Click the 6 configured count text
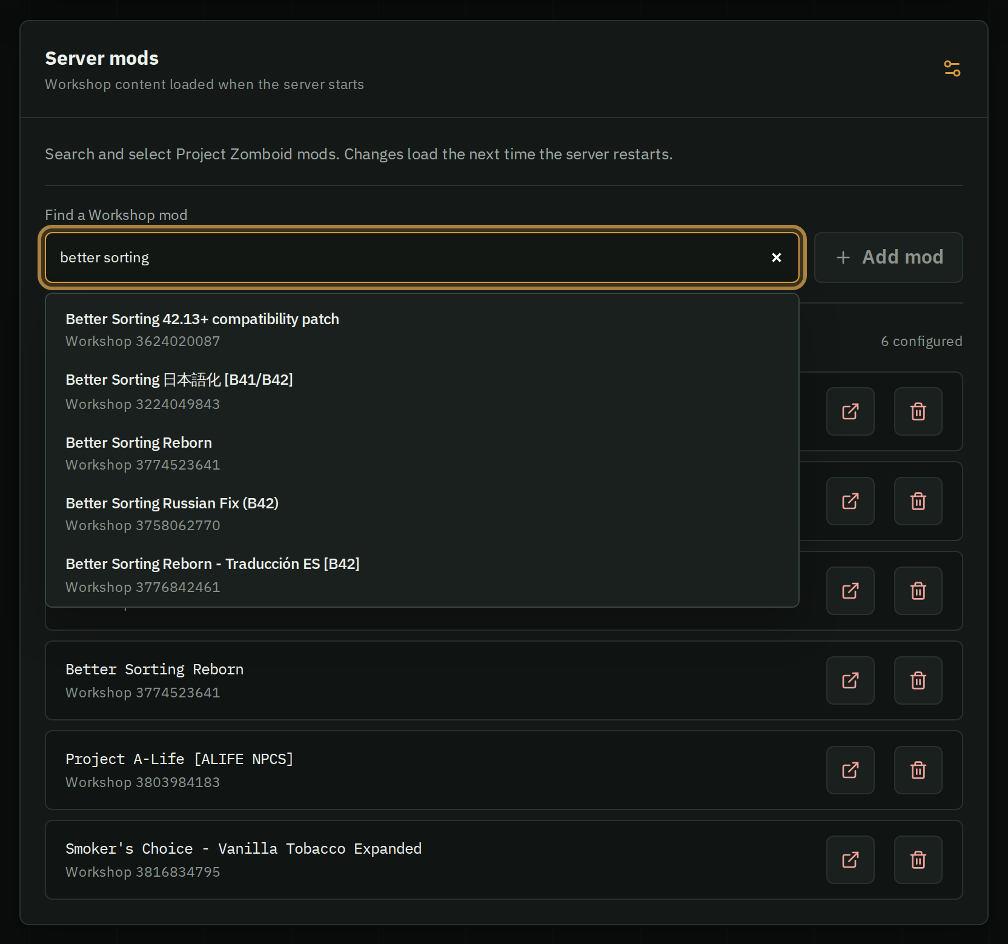 pos(921,341)
